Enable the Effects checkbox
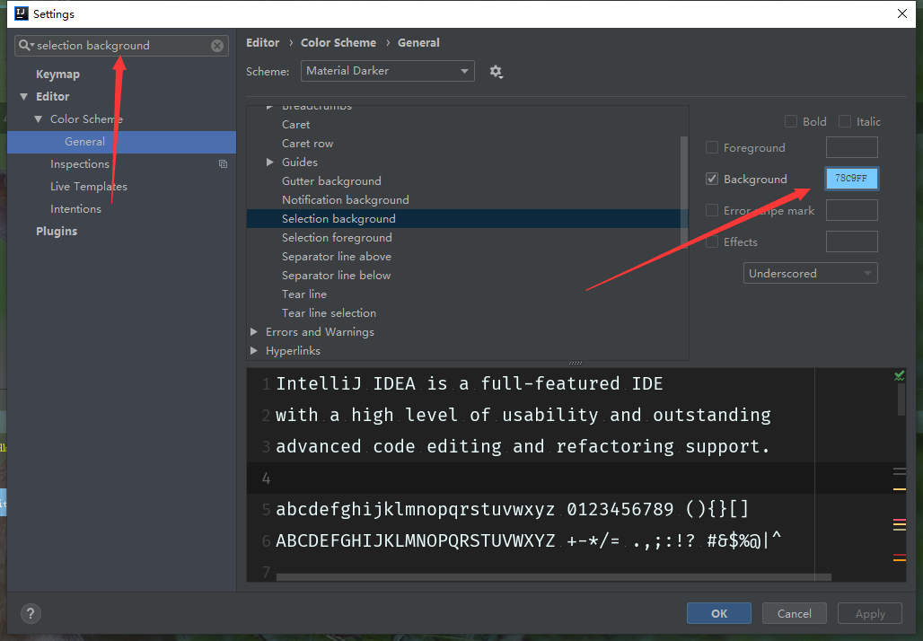Image resolution: width=923 pixels, height=641 pixels. pyautogui.click(x=712, y=241)
